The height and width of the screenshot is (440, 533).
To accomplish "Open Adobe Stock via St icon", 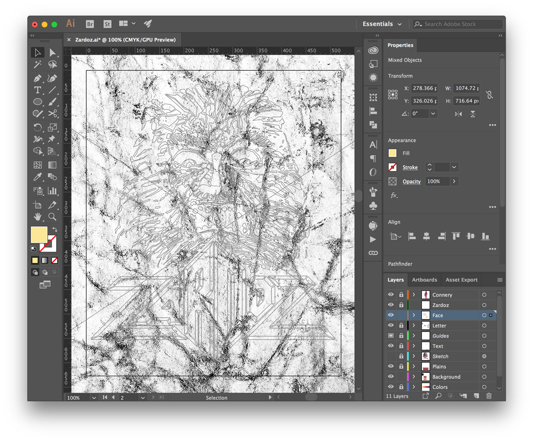I will point(107,24).
